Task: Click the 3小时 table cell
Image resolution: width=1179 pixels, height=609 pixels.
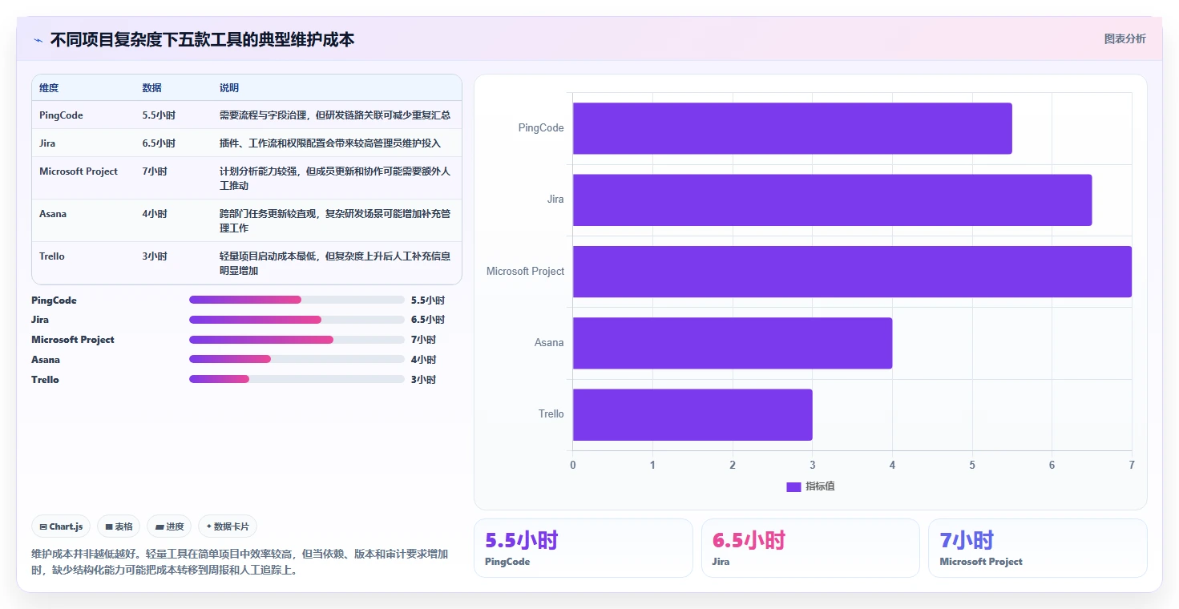Action: 155,256
